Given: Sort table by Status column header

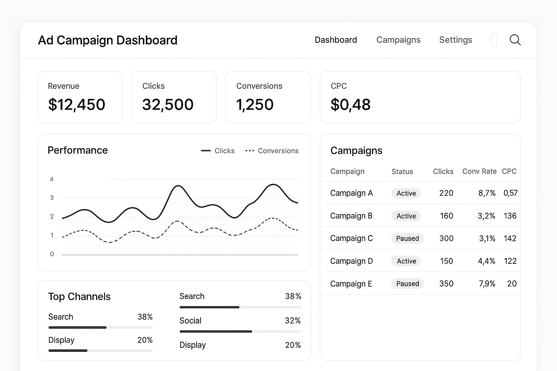Looking at the screenshot, I should (402, 172).
